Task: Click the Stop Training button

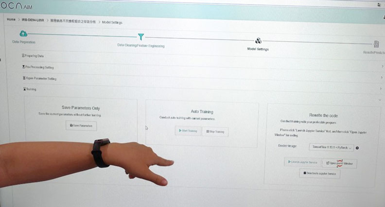Action: coord(215,132)
